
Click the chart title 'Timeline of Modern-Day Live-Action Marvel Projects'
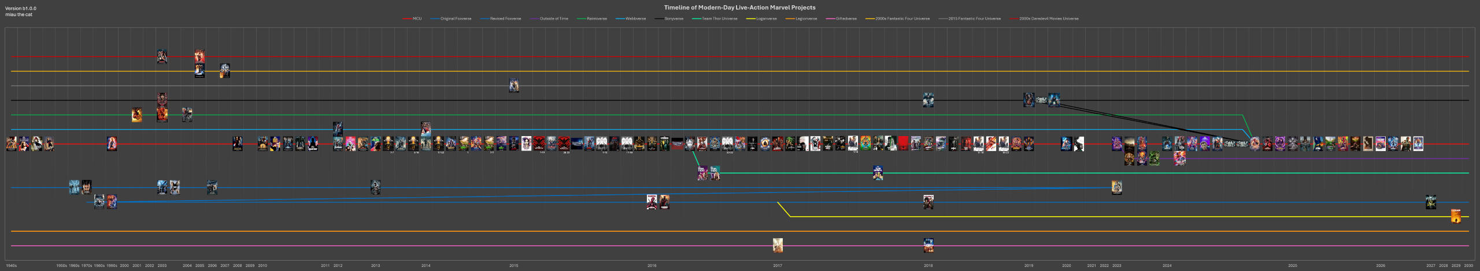click(739, 7)
